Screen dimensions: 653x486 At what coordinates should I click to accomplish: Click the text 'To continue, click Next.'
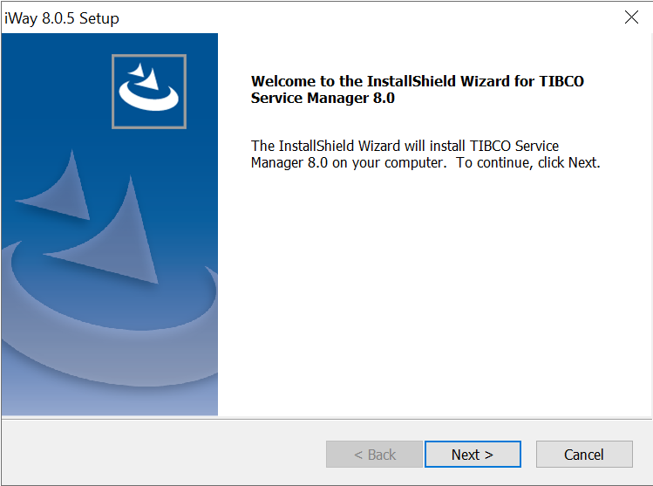[x=528, y=162]
